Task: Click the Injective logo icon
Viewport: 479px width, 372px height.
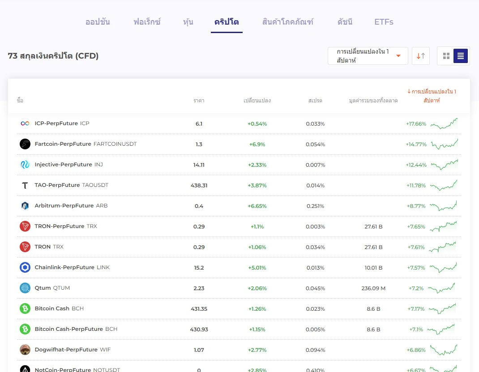Action: point(25,165)
